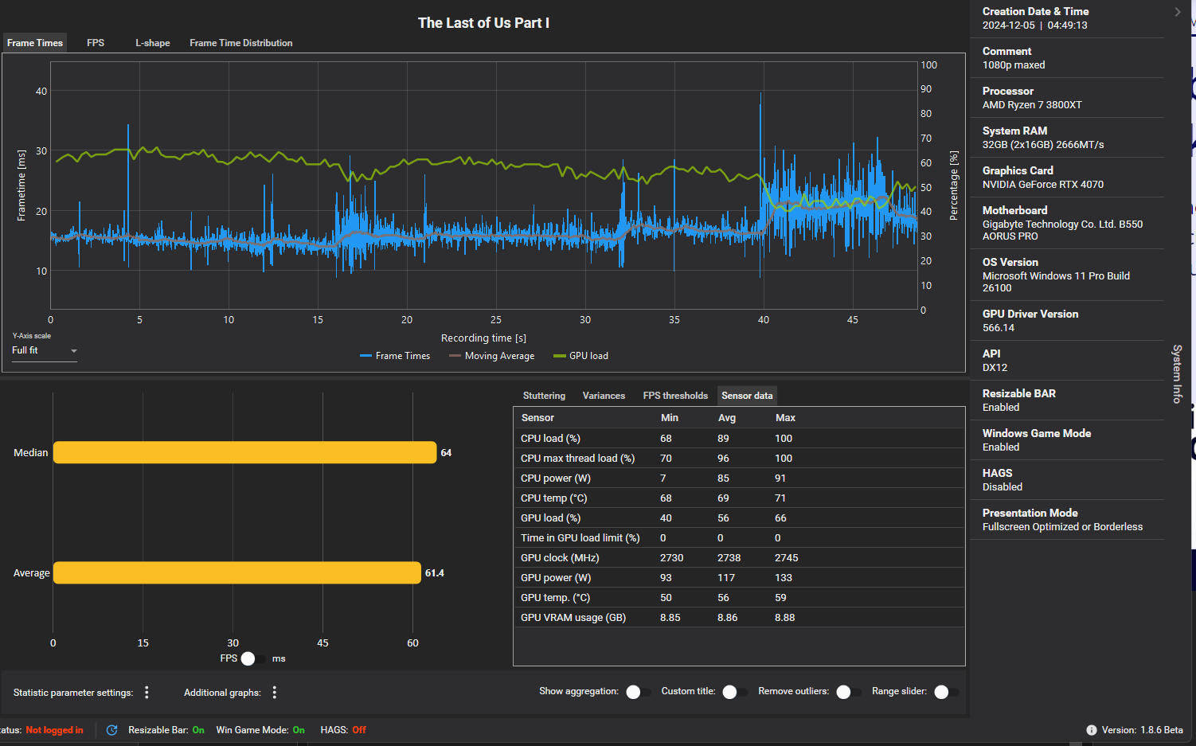The width and height of the screenshot is (1196, 746).
Task: Toggle the Moving Average series in the legend
Action: click(492, 356)
